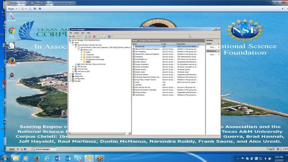The width and height of the screenshot is (288, 162).
Task: Open Outlook from the host taskbar
Action: click(68, 158)
